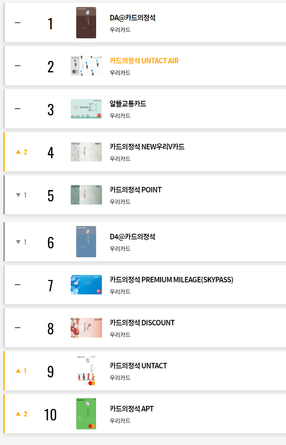286x445 pixels.
Task: Click the 카드의정석 UNTACT AIR card image
Action: click(86, 65)
